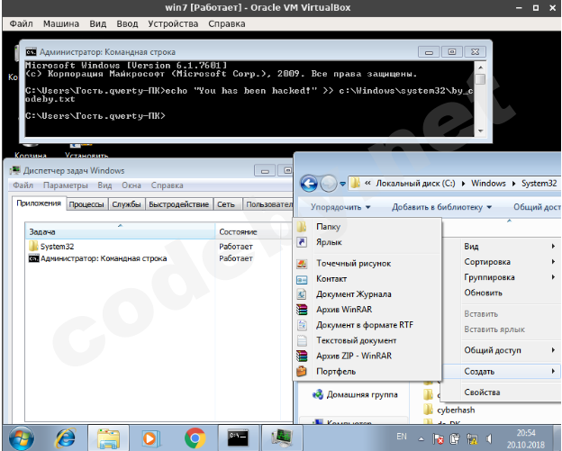
Task: Switch to Приложения tab in Task Manager
Action: tap(39, 203)
